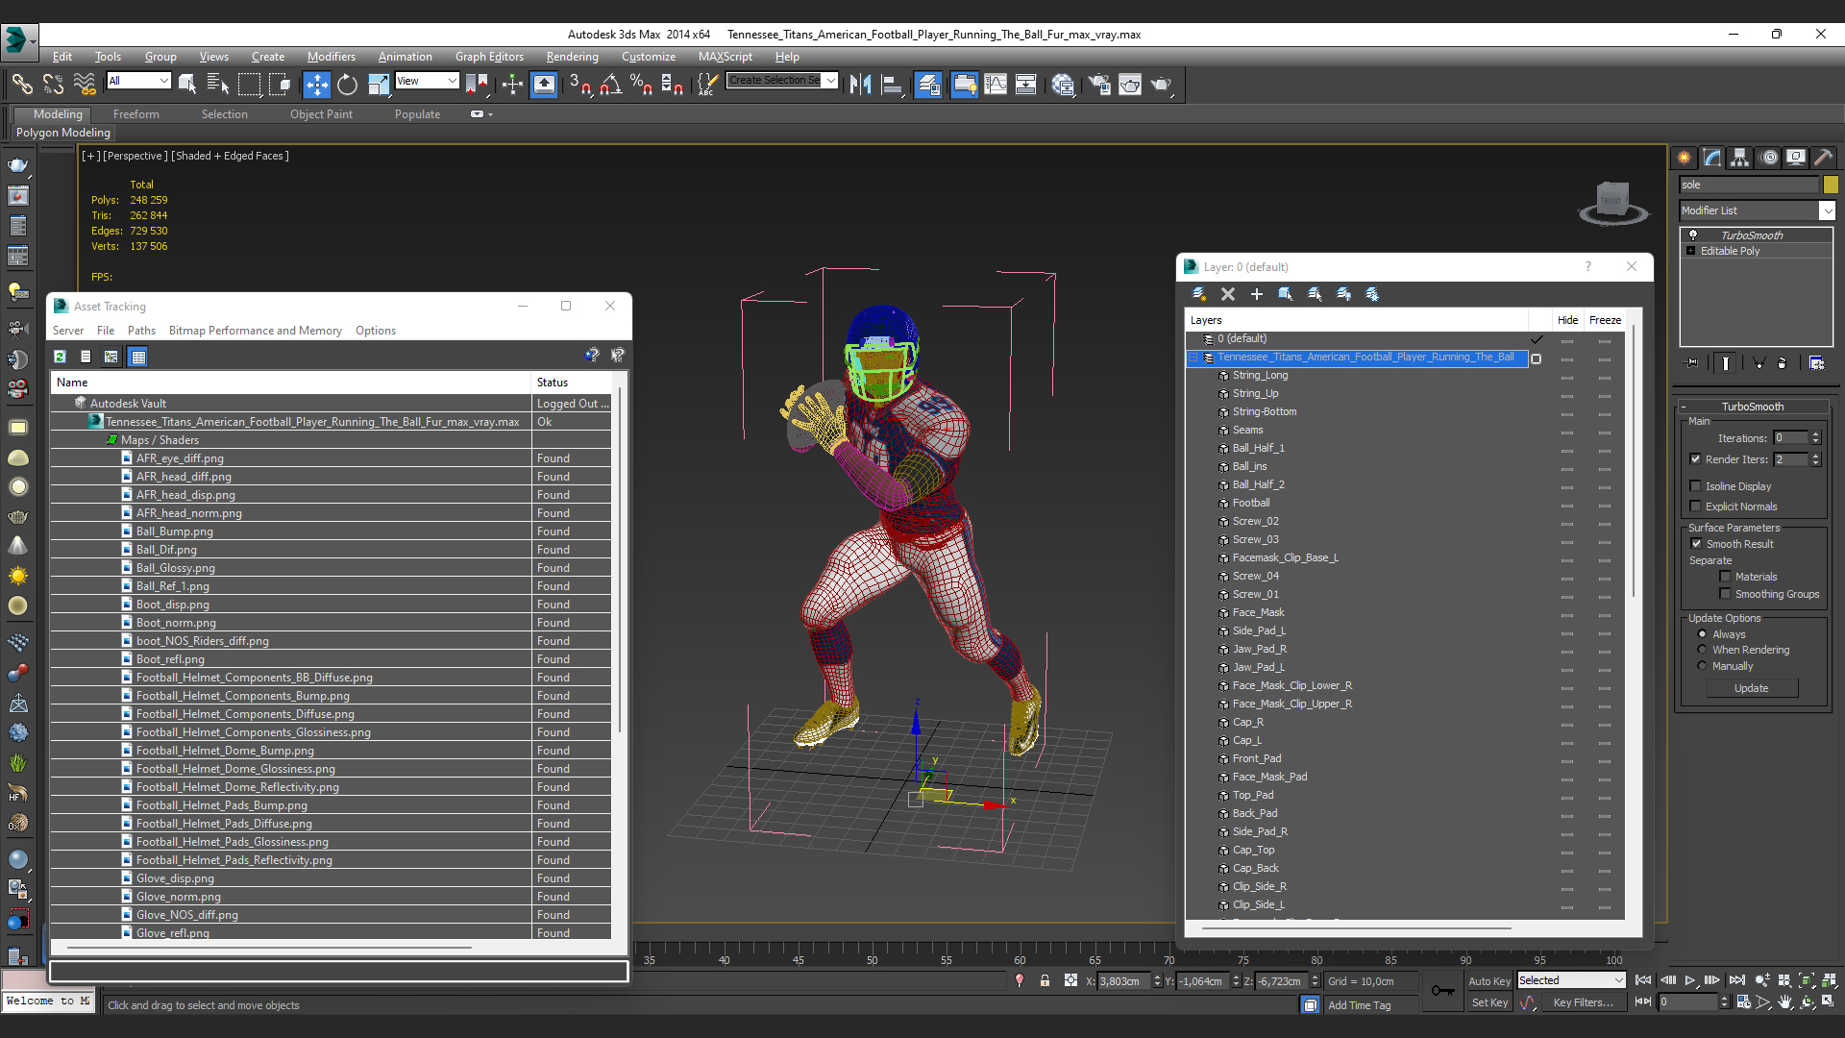The height and width of the screenshot is (1038, 1845).
Task: Enable Separate by Materials checkbox
Action: (x=1725, y=577)
